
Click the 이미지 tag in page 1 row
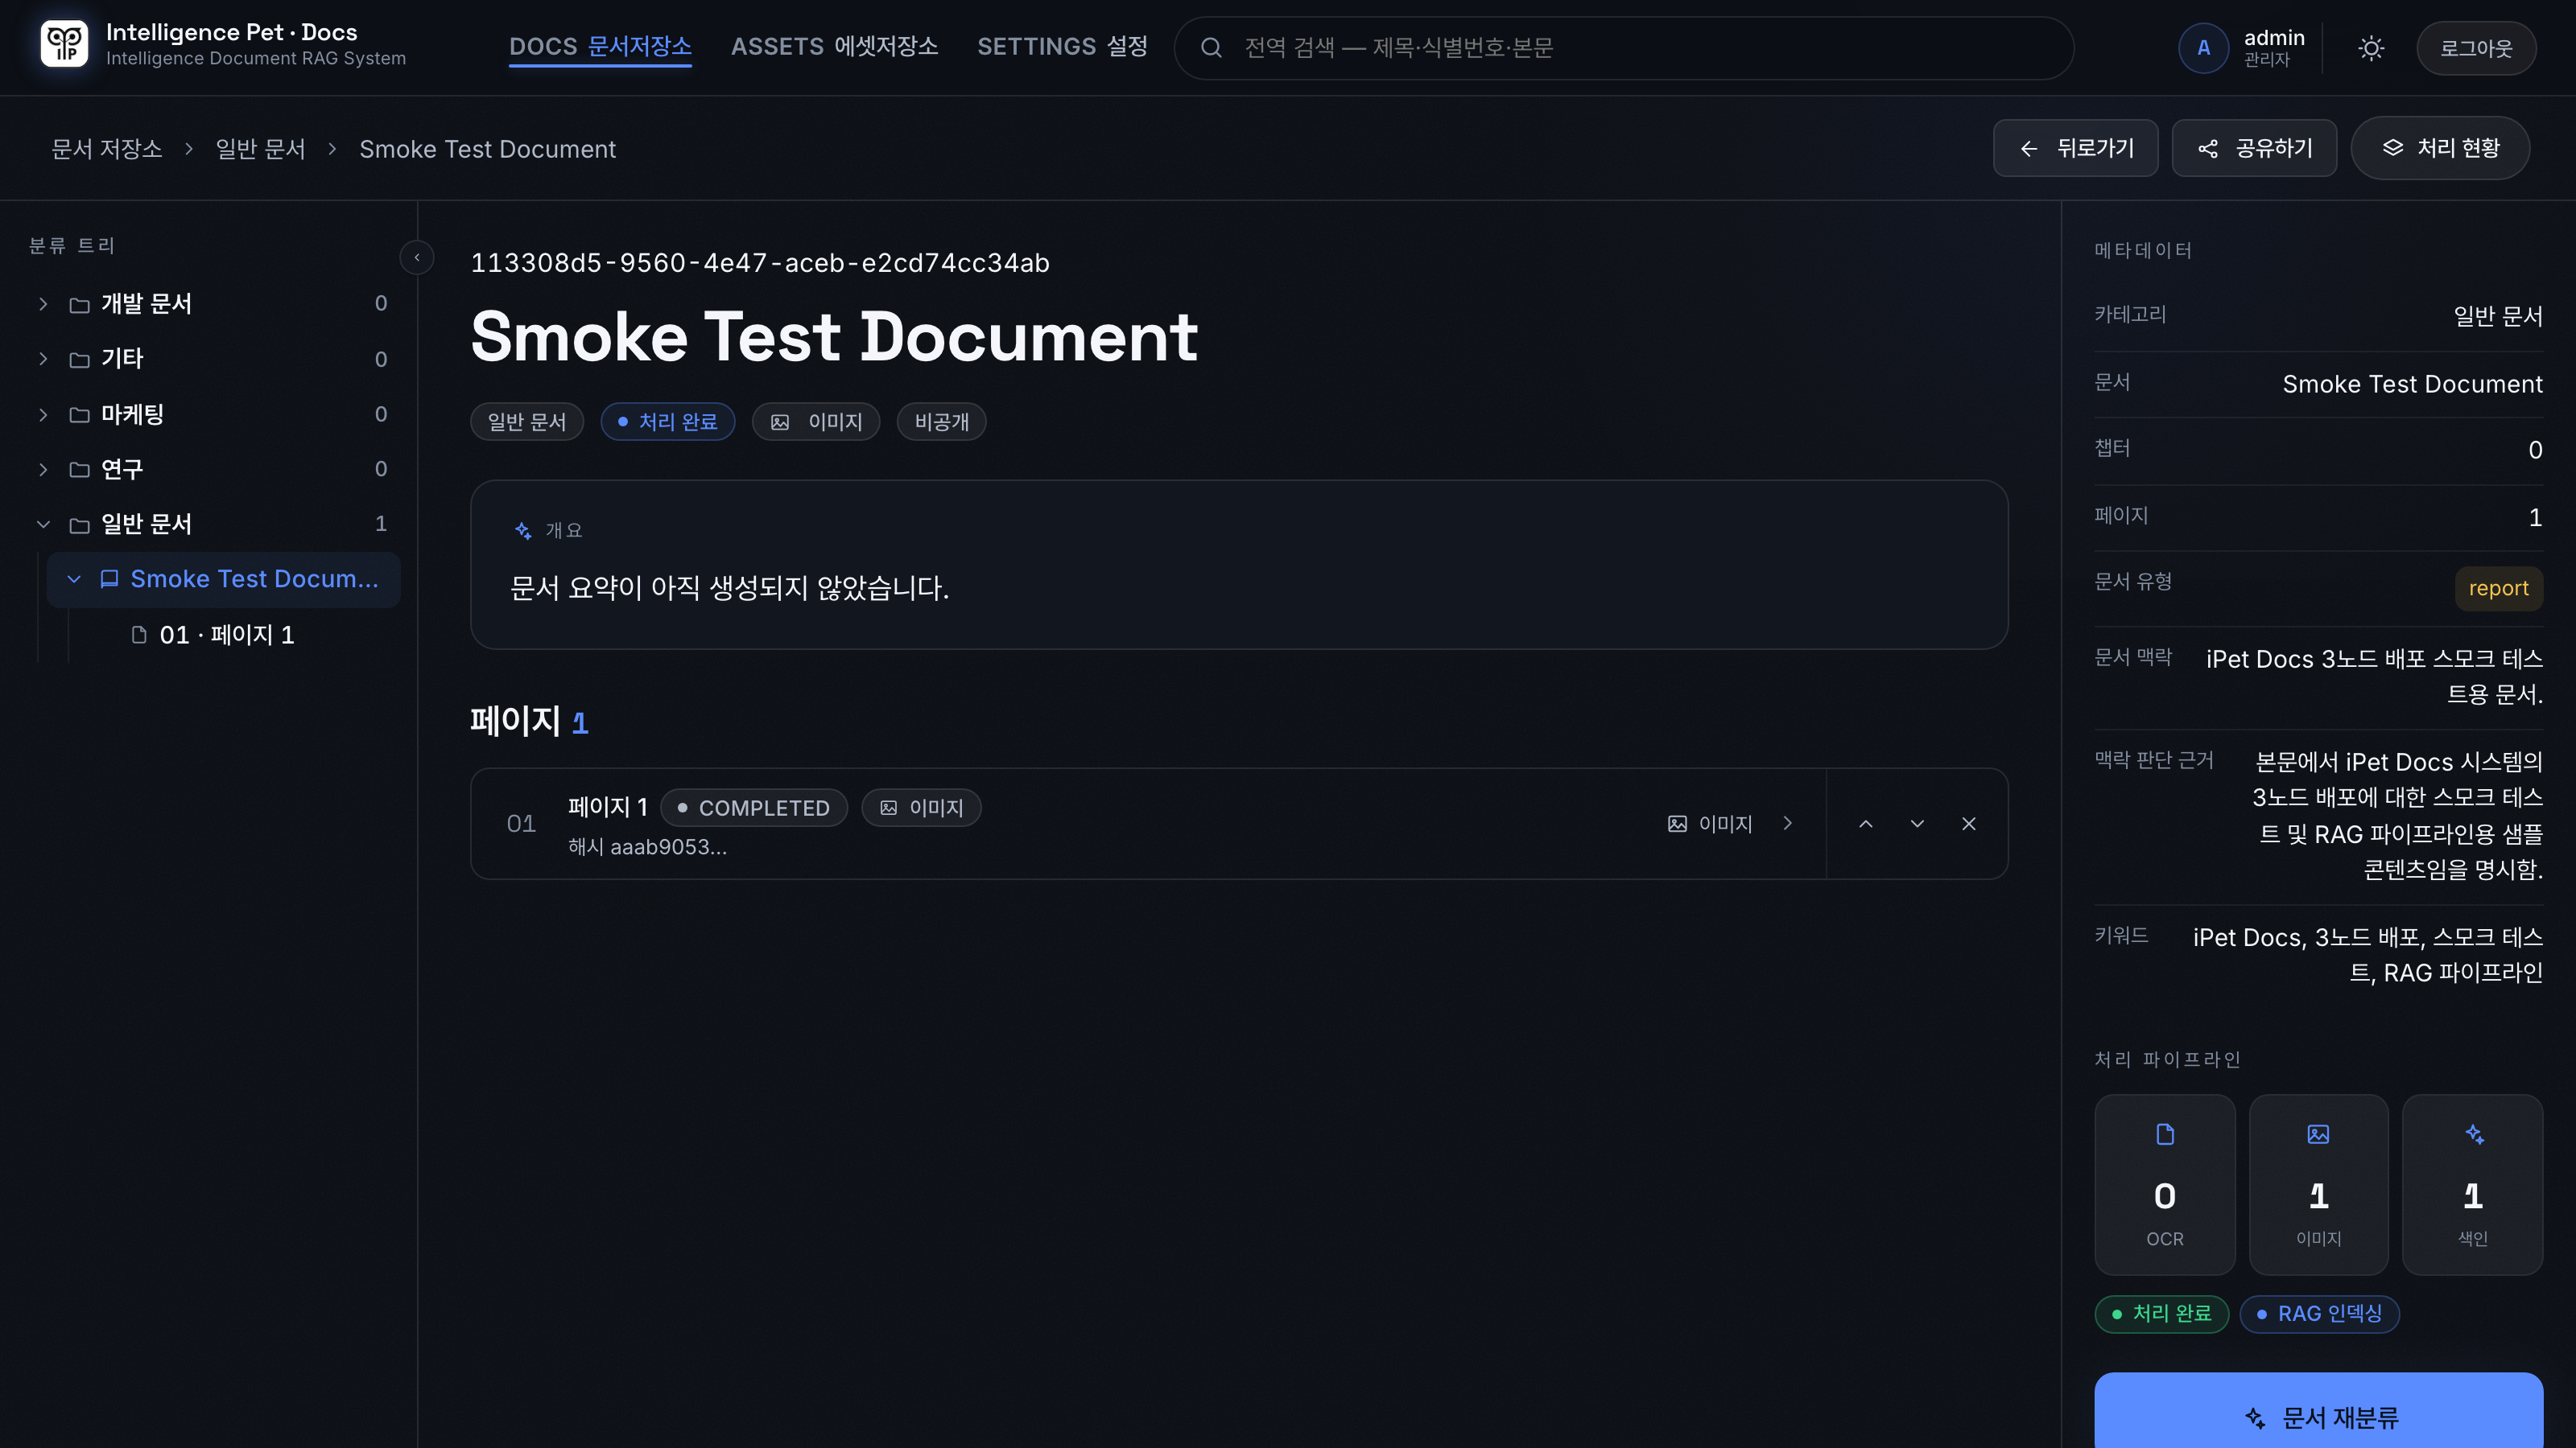coord(921,808)
